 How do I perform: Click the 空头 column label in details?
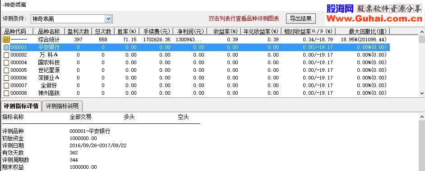point(183,117)
